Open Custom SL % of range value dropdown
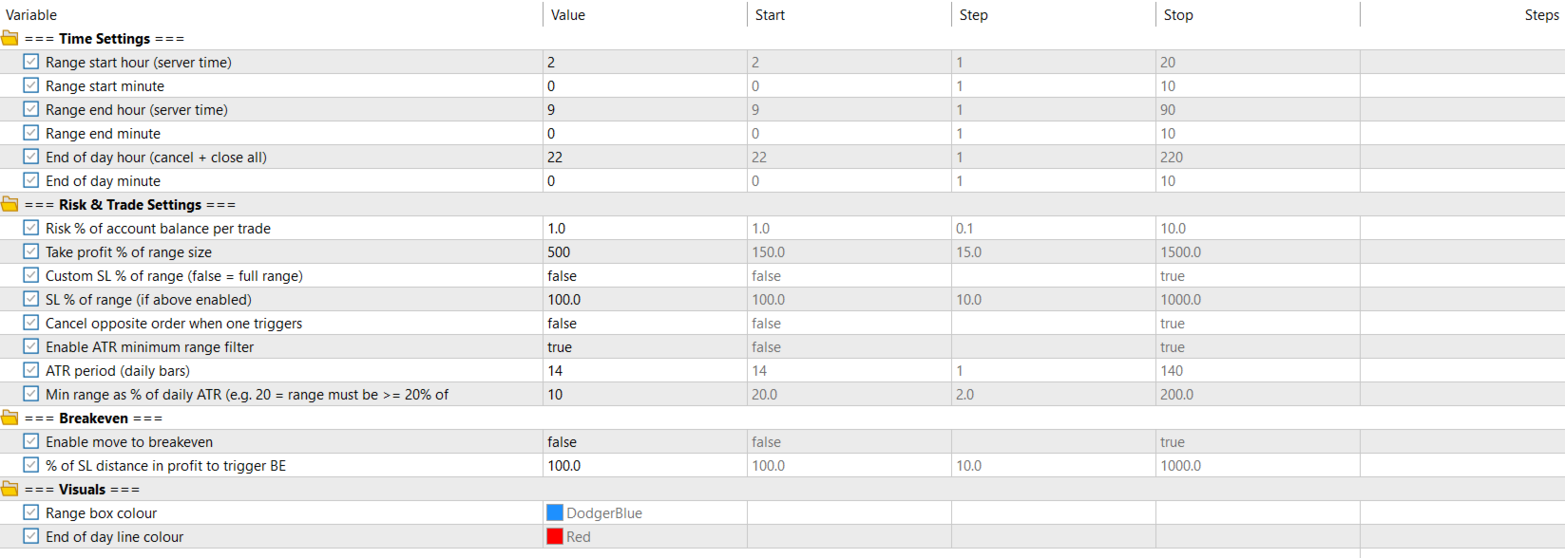Image resolution: width=1565 pixels, height=558 pixels. pos(643,276)
